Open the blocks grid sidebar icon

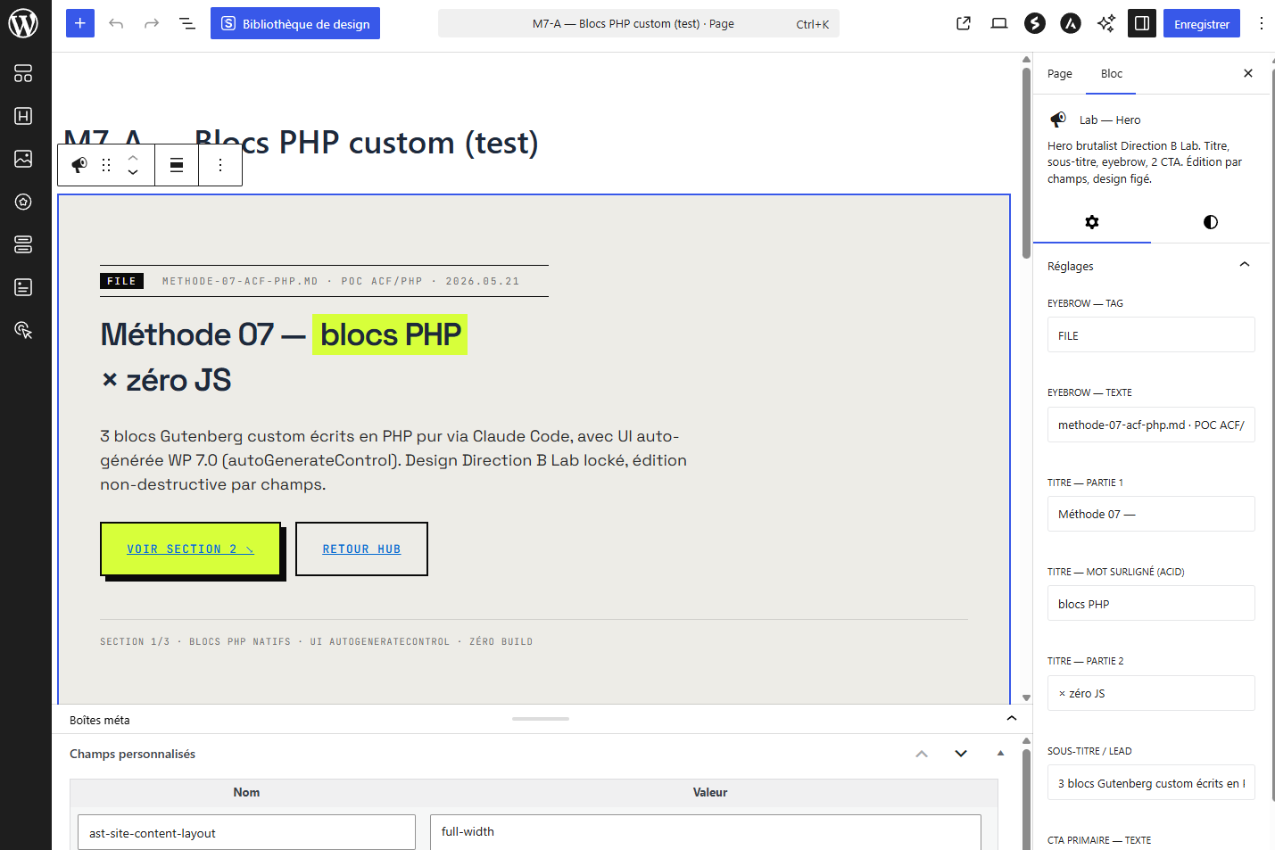[x=23, y=73]
